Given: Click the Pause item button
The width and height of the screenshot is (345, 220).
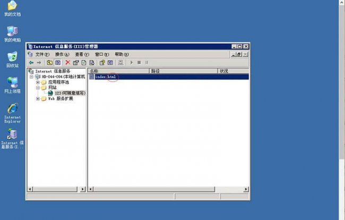Looking at the screenshot, I should pos(146,63).
